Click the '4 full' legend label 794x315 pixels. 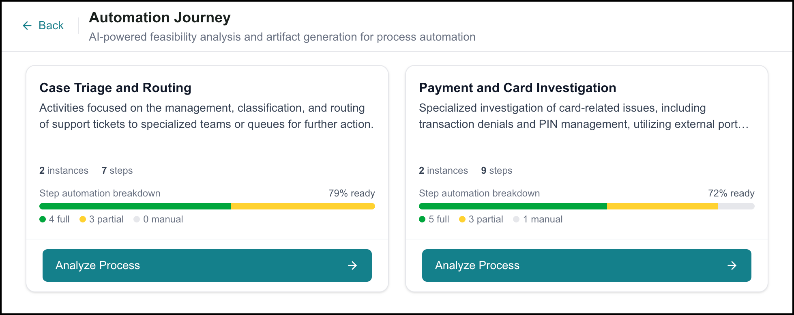tap(59, 219)
